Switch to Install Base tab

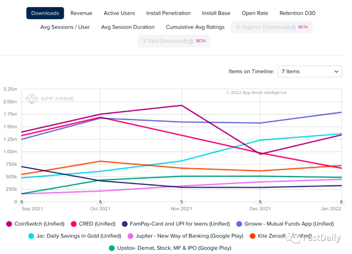[x=216, y=13]
